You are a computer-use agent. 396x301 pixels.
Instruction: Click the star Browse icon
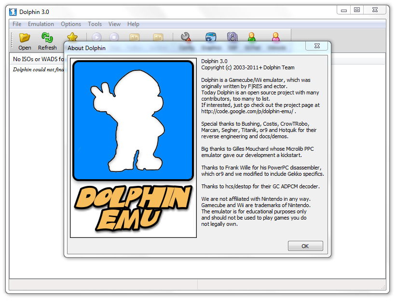click(72, 37)
